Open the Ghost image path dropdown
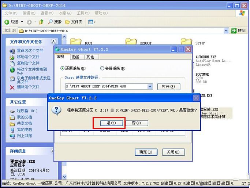250x188 pixels. [150, 87]
